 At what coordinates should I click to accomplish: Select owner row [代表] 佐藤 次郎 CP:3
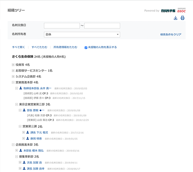coord(56,116)
